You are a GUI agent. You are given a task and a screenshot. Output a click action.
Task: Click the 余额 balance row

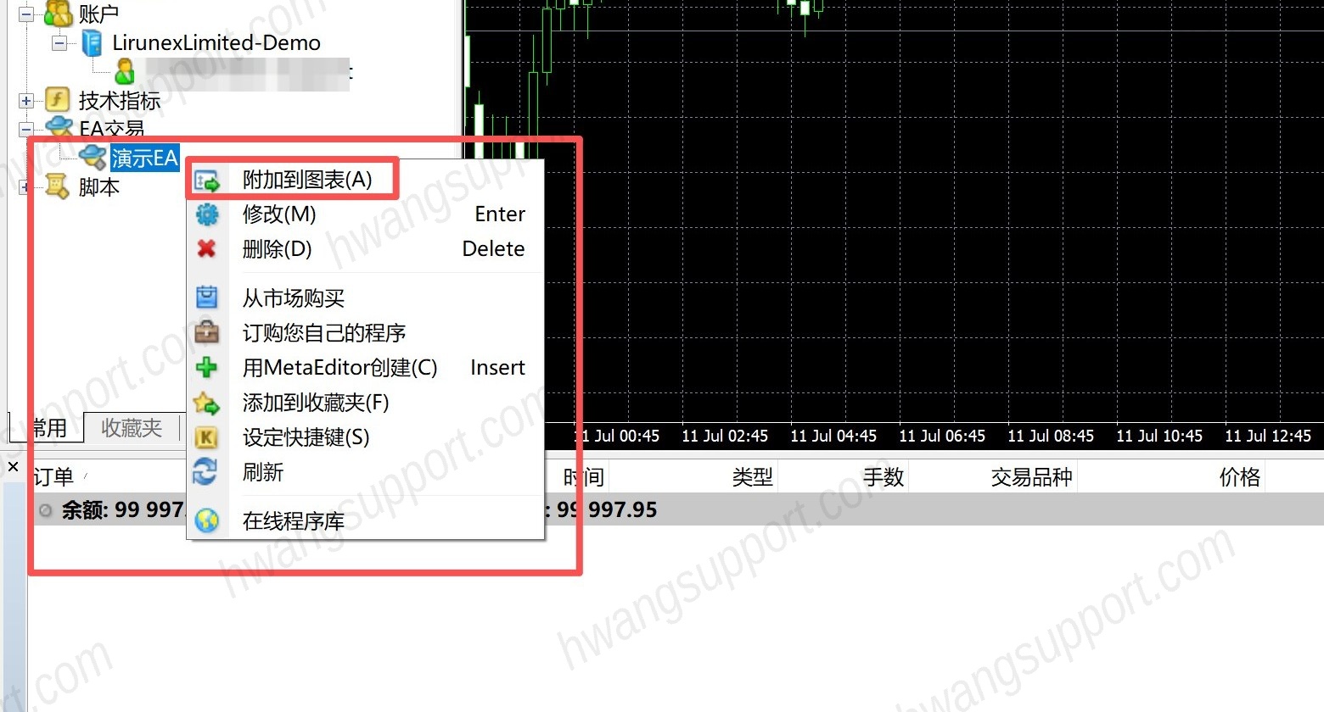(x=676, y=509)
